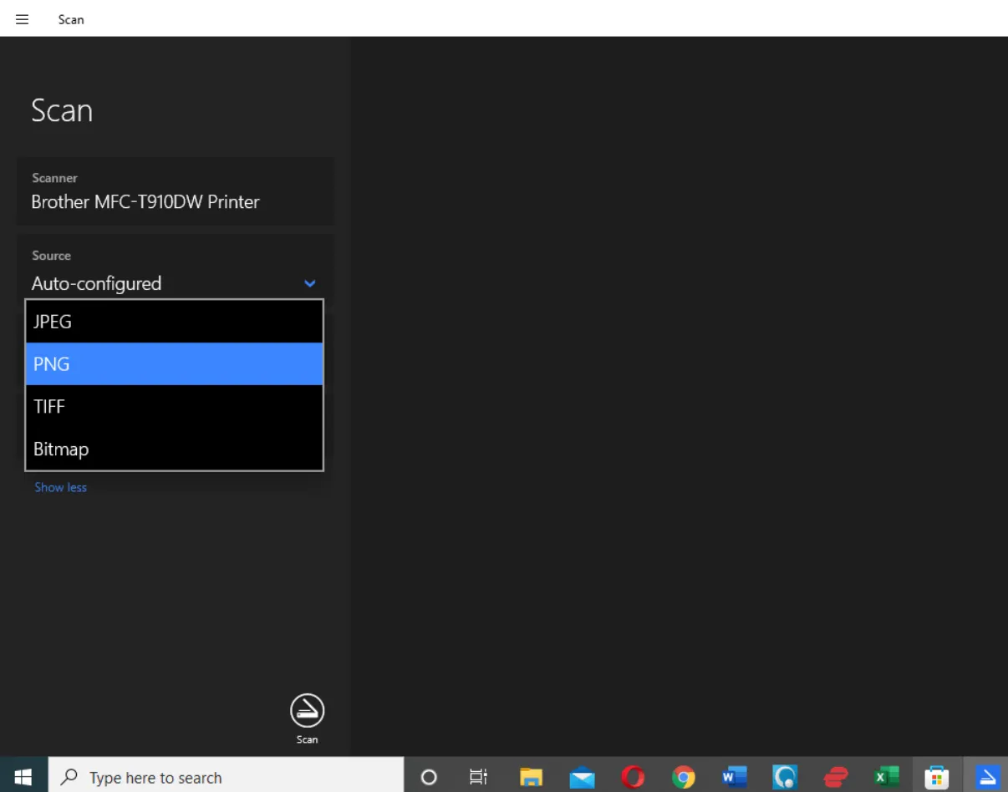Screen dimensions: 1008x792
Task: Launch Opera browser from taskbar
Action: click(x=633, y=778)
